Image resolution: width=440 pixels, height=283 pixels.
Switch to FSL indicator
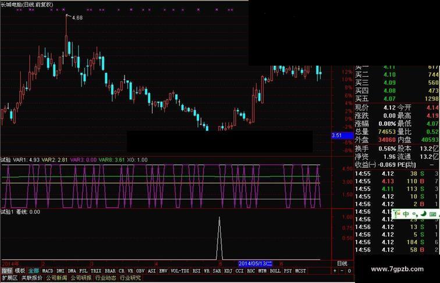pyautogui.click(x=83, y=271)
